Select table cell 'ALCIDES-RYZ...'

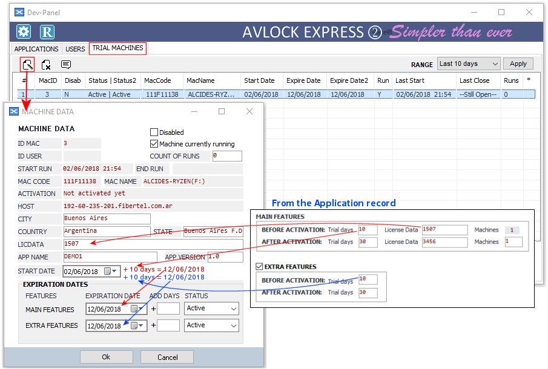pos(211,94)
